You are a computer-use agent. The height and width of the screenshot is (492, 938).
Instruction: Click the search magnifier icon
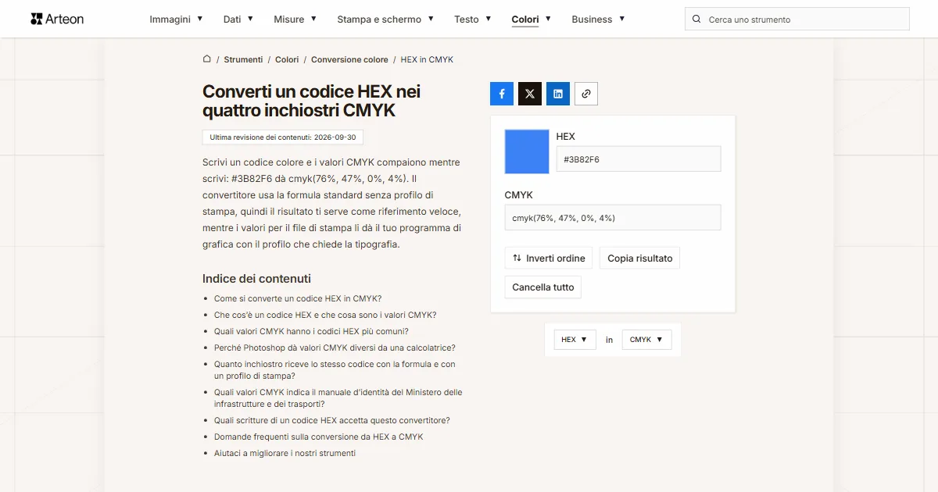pyautogui.click(x=696, y=19)
